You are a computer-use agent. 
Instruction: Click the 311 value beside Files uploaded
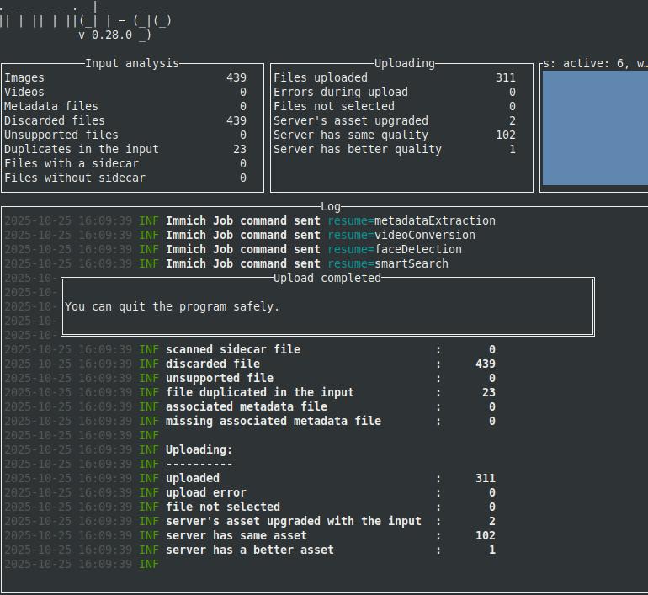[506, 77]
